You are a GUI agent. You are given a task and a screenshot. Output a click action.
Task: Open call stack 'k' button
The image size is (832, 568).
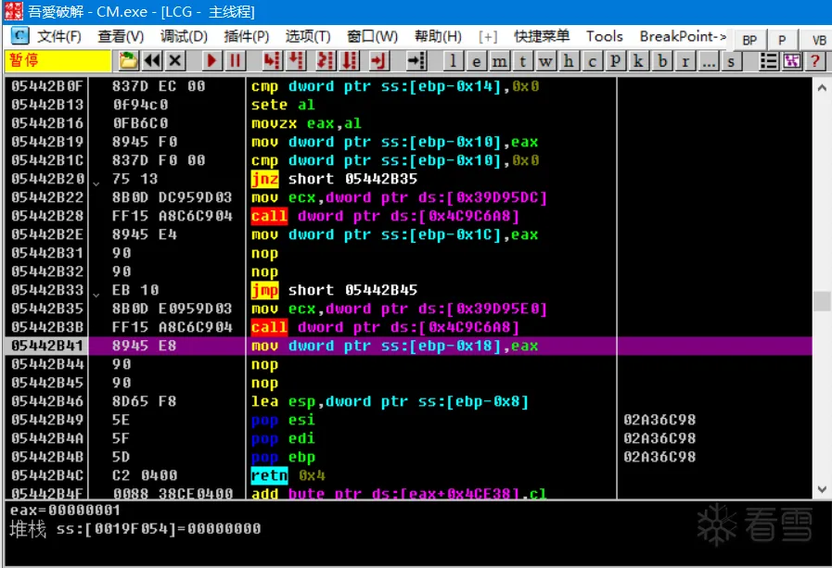click(638, 61)
